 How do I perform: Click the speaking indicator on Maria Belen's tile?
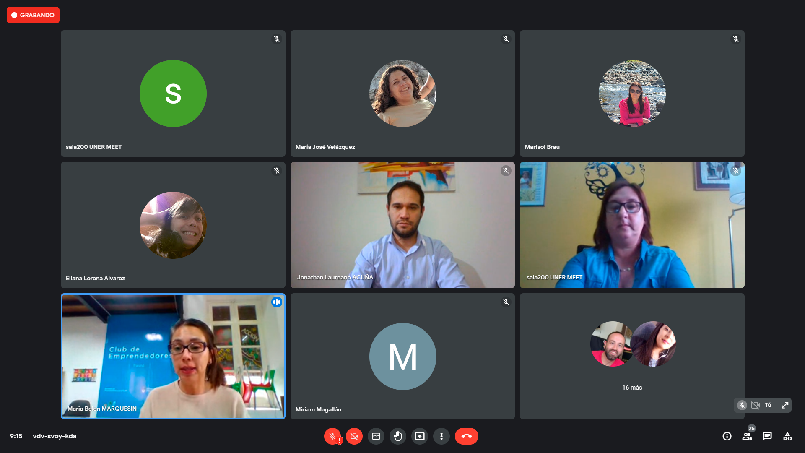276,302
